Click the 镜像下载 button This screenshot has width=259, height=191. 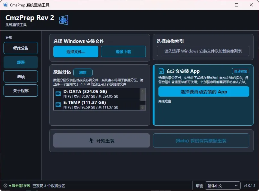[x=123, y=52]
